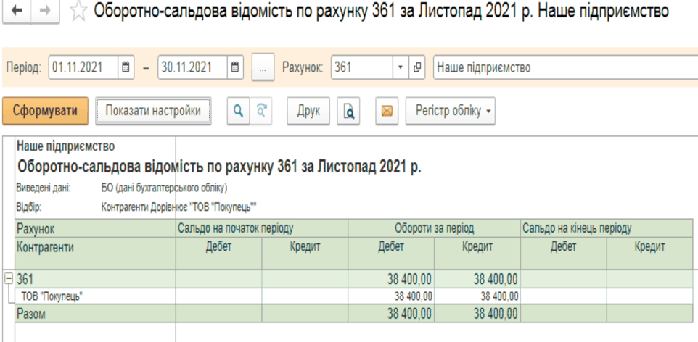This screenshot has width=698, height=342.
Task: Generate the report with Сформувати
Action: click(x=46, y=111)
